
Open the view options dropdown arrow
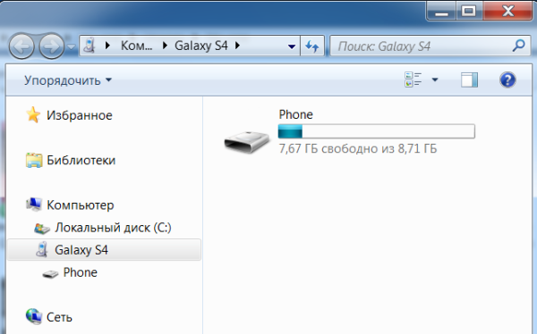coord(435,80)
